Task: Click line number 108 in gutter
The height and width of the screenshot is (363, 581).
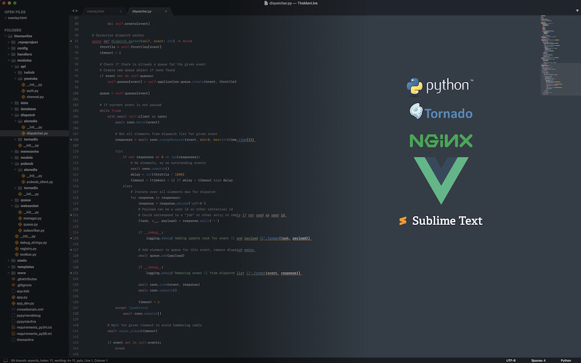Action: coord(75,140)
